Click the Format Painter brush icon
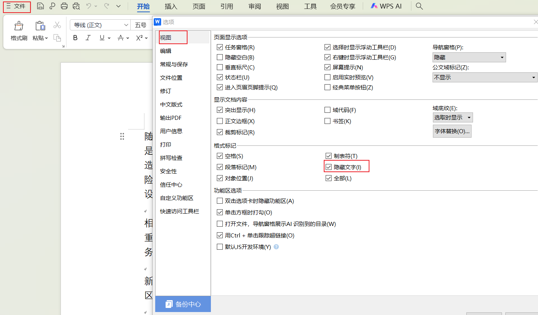 pos(19,26)
